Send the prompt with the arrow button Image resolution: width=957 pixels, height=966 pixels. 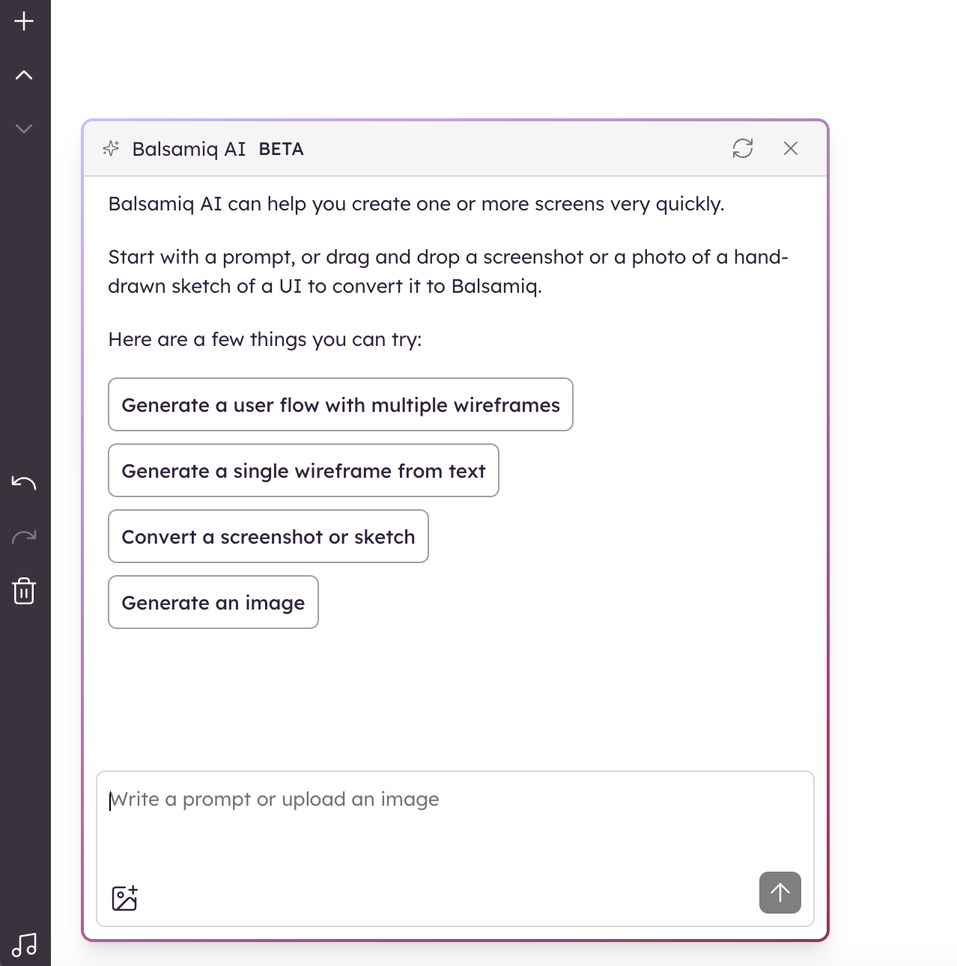(780, 893)
